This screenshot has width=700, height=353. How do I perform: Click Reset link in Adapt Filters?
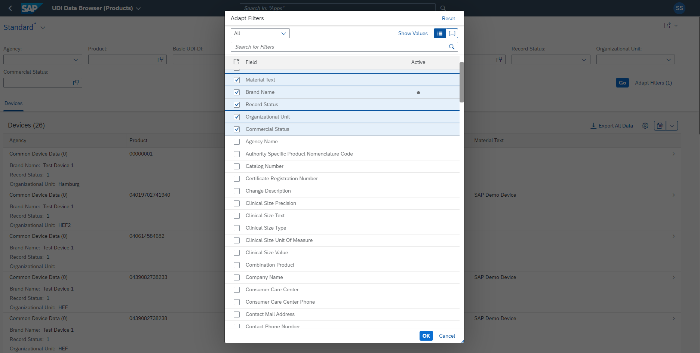pos(448,18)
